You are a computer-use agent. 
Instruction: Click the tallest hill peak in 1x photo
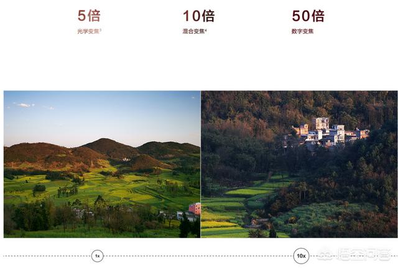pyautogui.click(x=104, y=140)
